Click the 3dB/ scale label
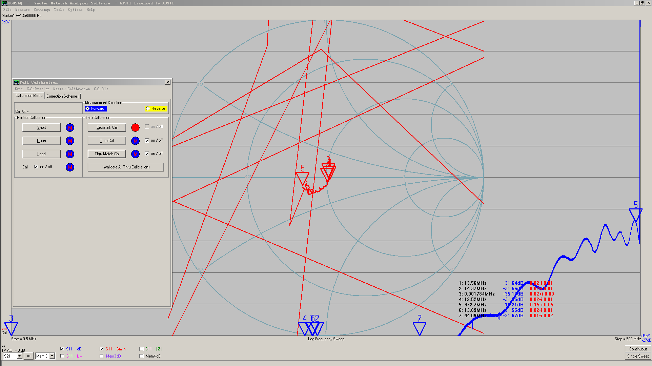This screenshot has width=652, height=366. [x=5, y=22]
